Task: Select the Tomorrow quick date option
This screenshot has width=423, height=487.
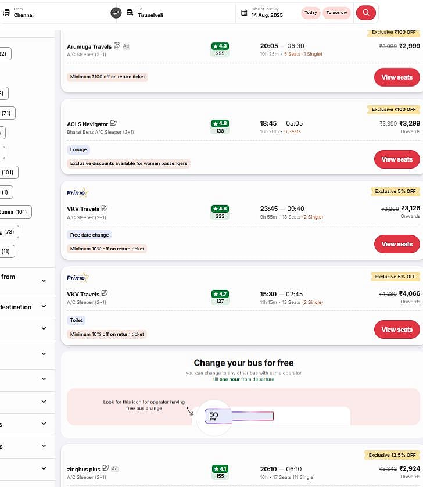Action: 336,12
